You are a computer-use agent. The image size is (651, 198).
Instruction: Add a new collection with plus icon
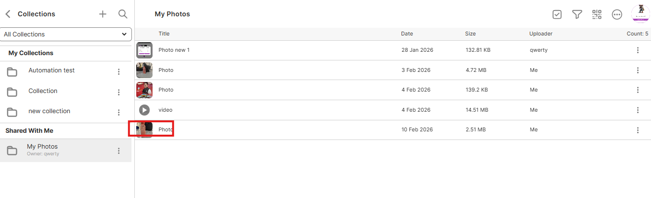point(103,14)
